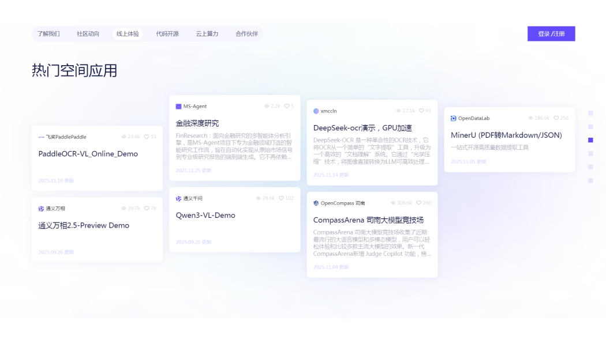606x340 pixels.
Task: Jump to first page indicator dot
Action: click(x=590, y=113)
